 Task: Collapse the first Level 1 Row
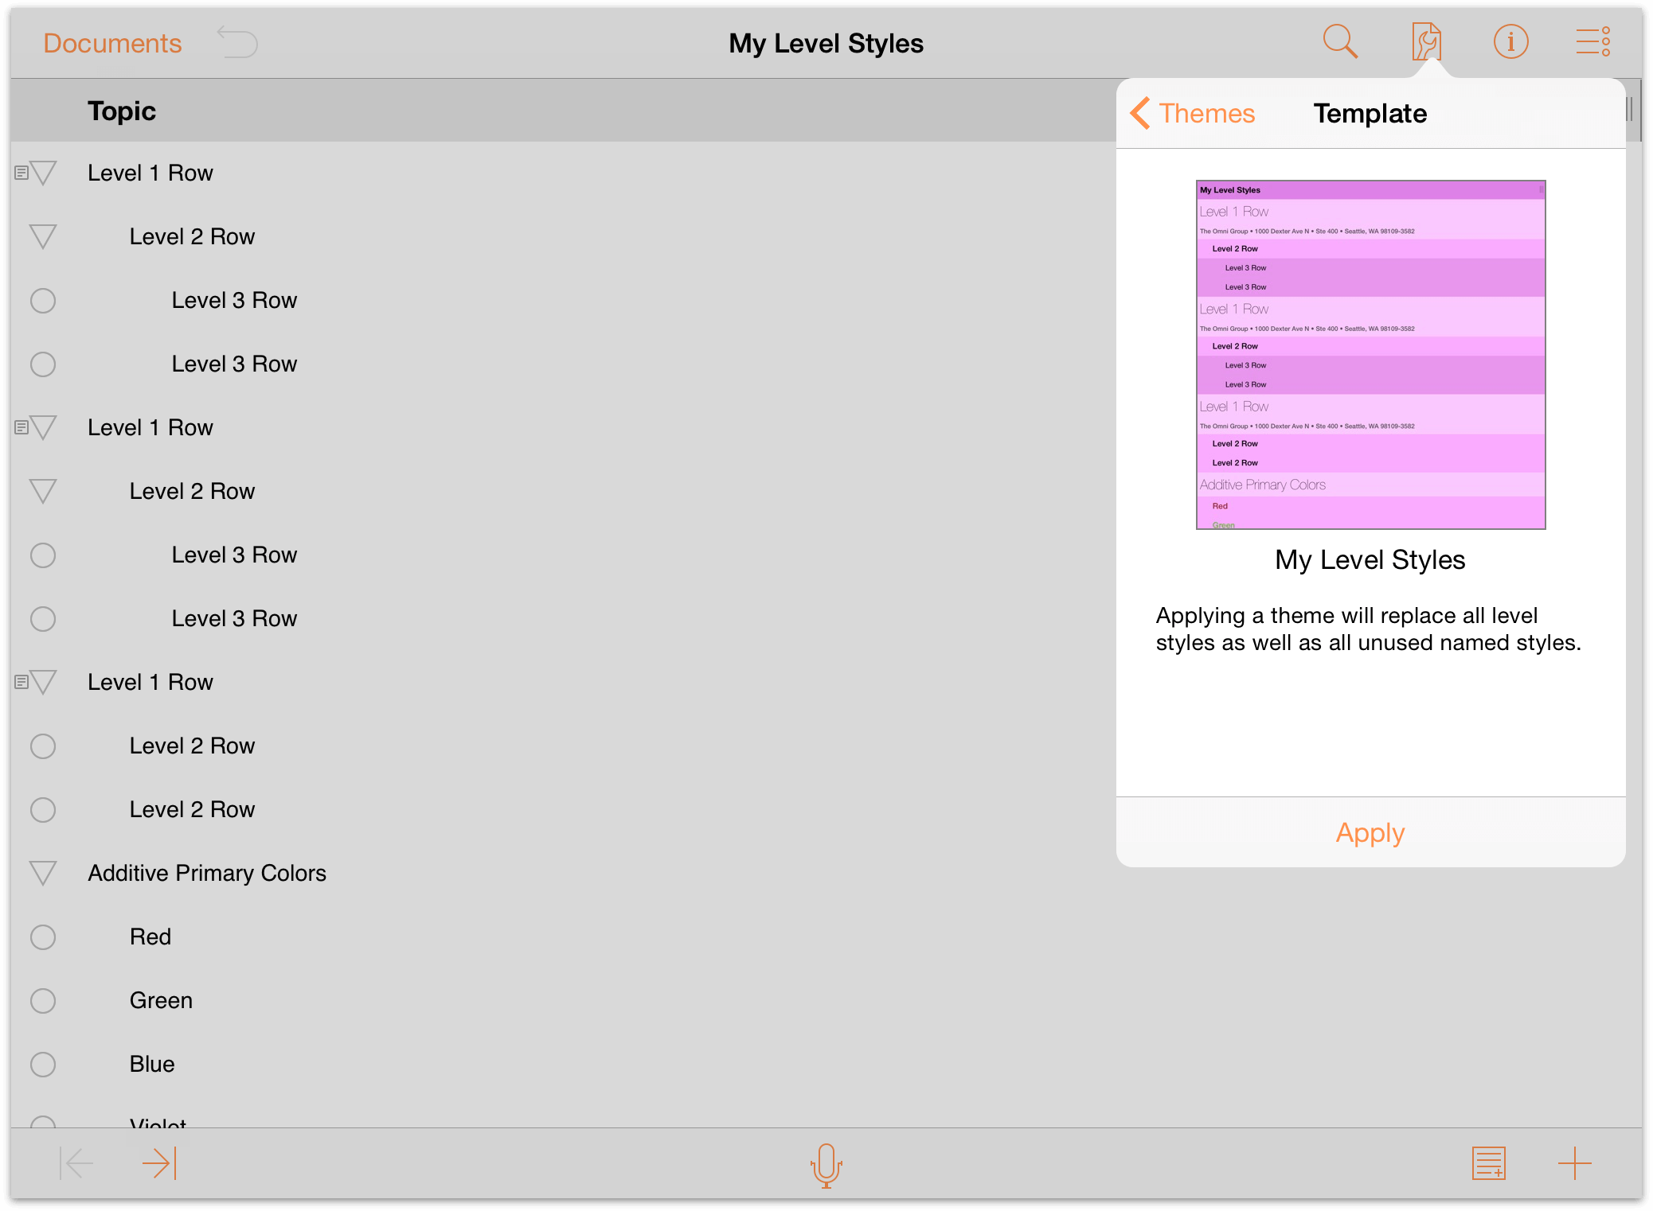pyautogui.click(x=44, y=173)
